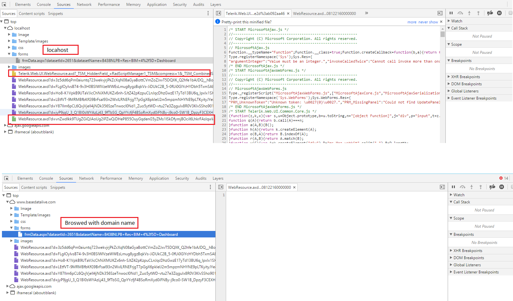Click Step into in basedatalive DevTools debugger
The image size is (513, 301).
tap(471, 187)
